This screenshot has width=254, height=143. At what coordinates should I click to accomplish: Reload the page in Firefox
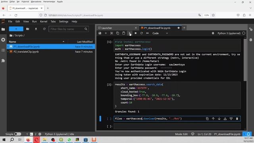click(x=16, y=15)
